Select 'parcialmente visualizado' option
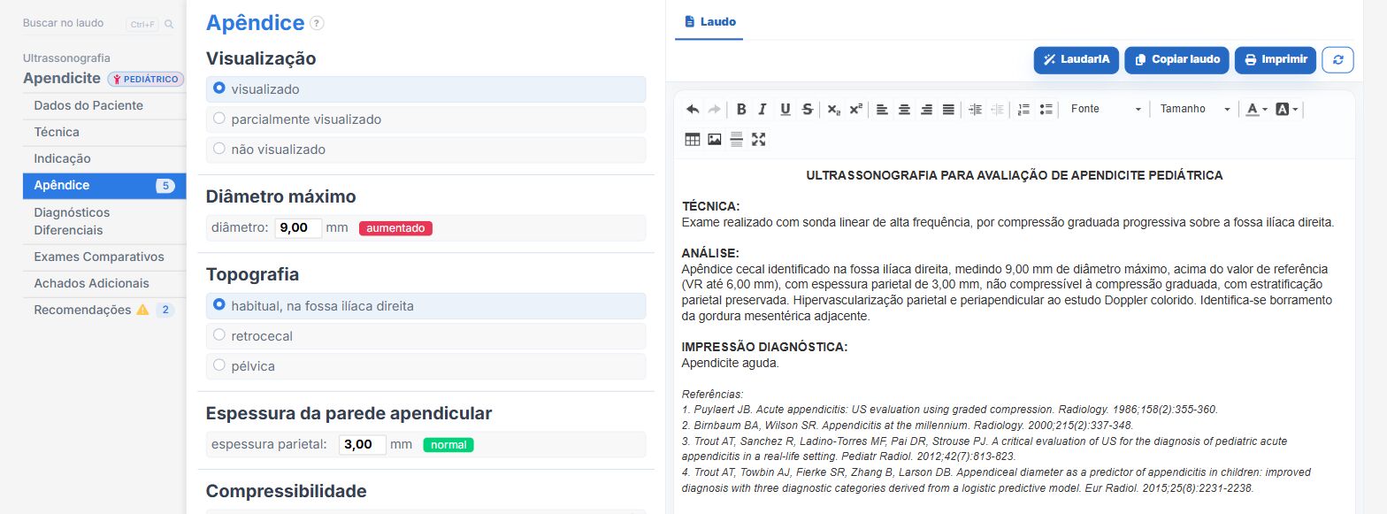 coord(426,119)
